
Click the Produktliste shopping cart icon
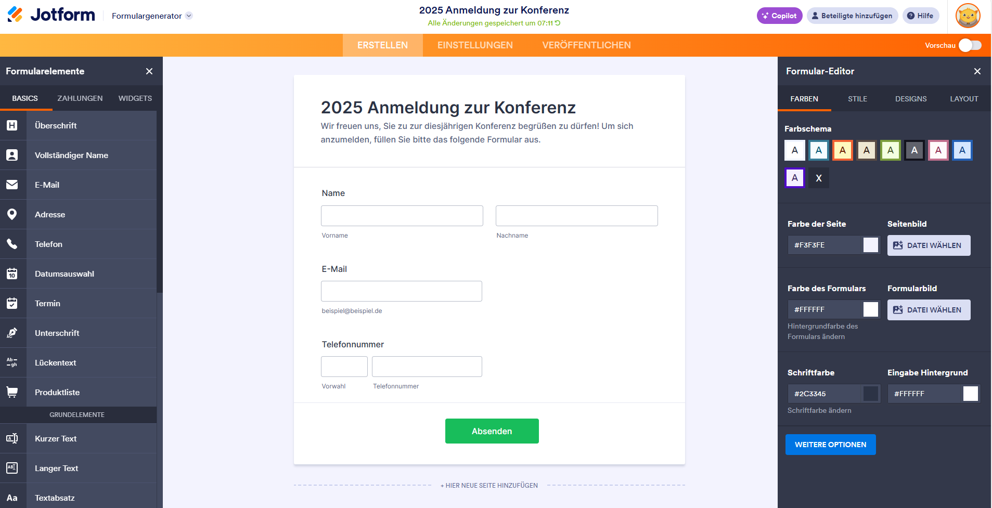tap(12, 392)
